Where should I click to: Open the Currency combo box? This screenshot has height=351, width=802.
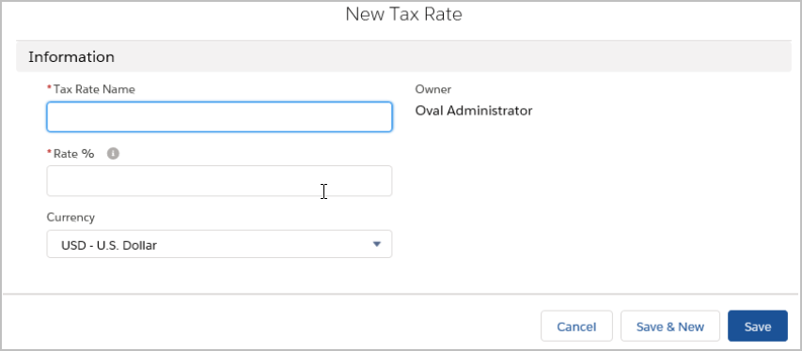[x=219, y=244]
